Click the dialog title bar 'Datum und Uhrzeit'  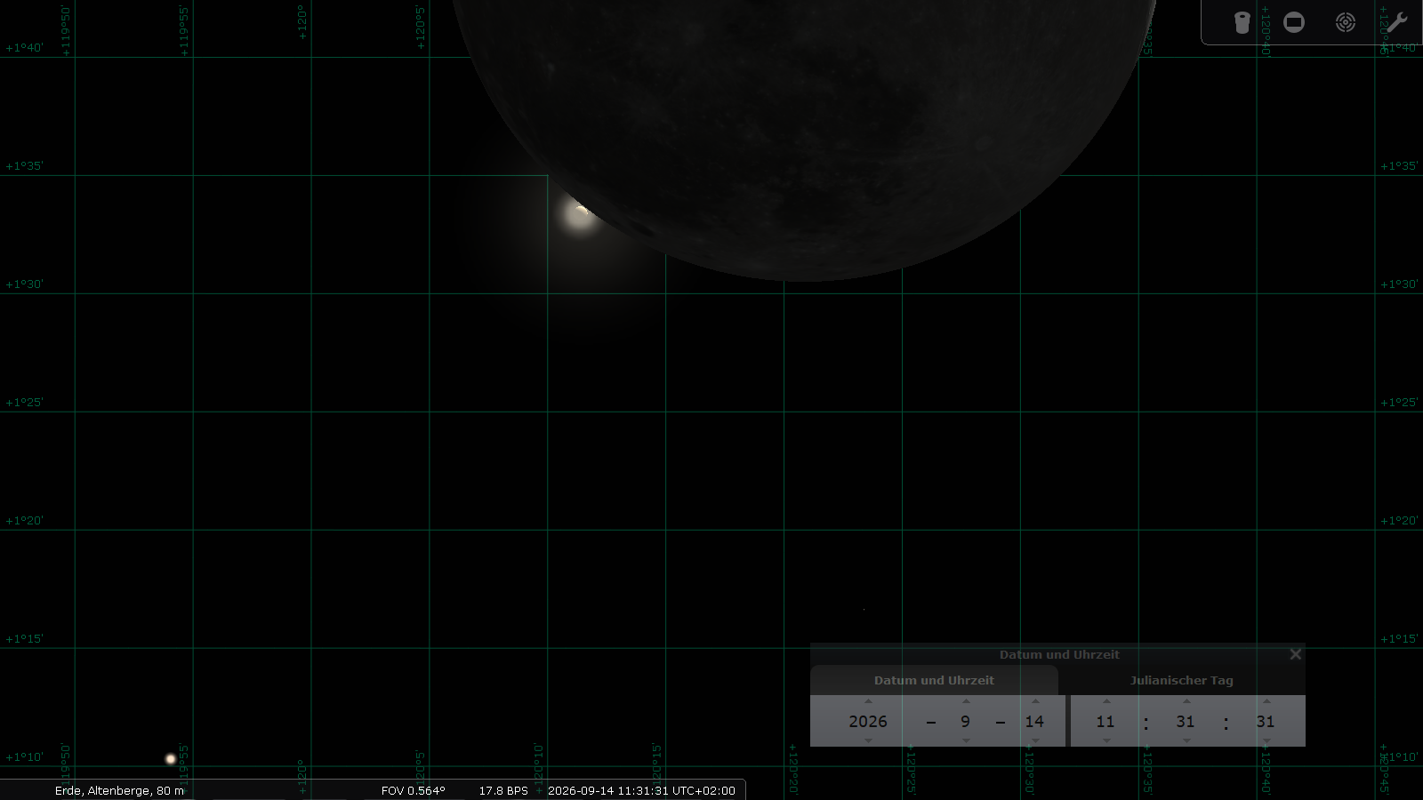(1058, 654)
